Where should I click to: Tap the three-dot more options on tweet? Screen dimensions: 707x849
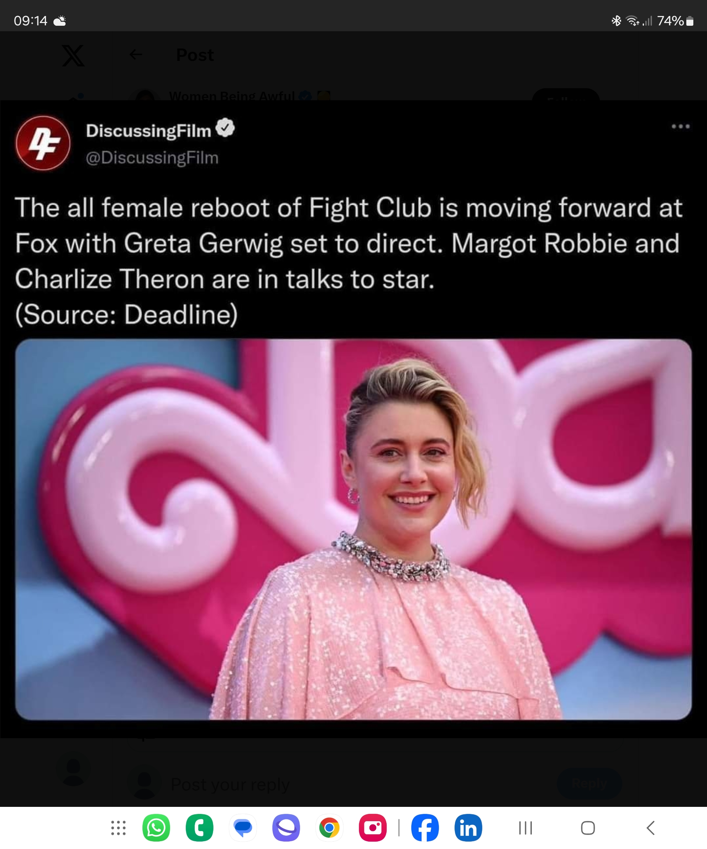click(680, 126)
